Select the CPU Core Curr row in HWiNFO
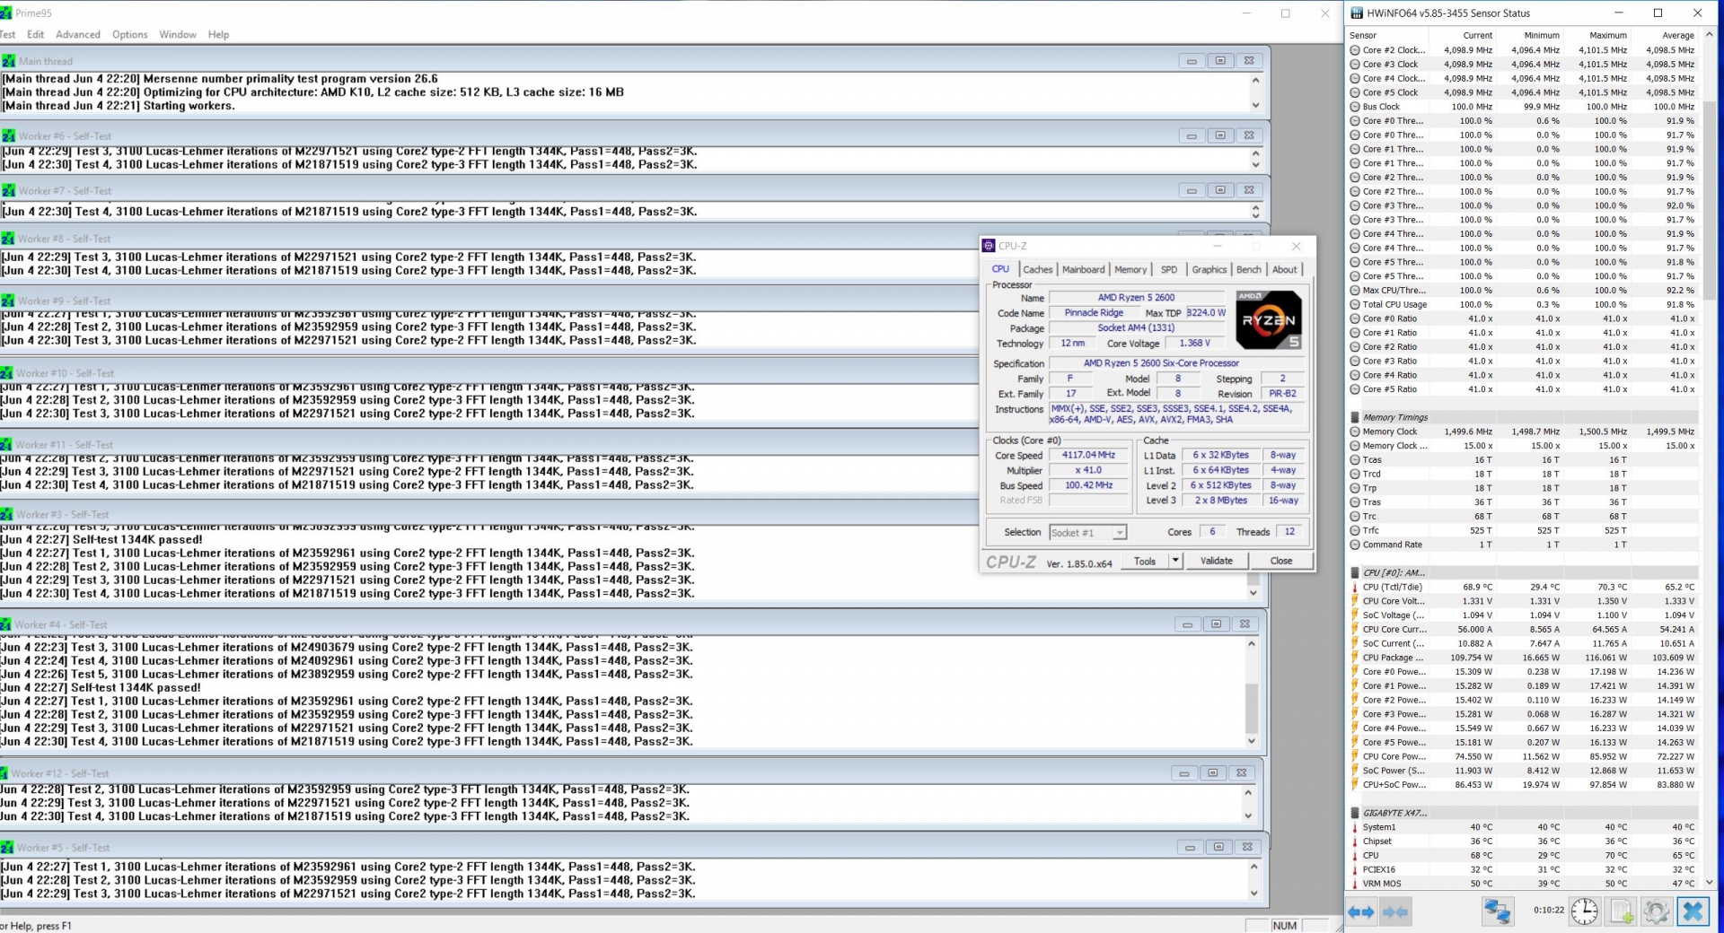This screenshot has width=1724, height=933. (1523, 629)
